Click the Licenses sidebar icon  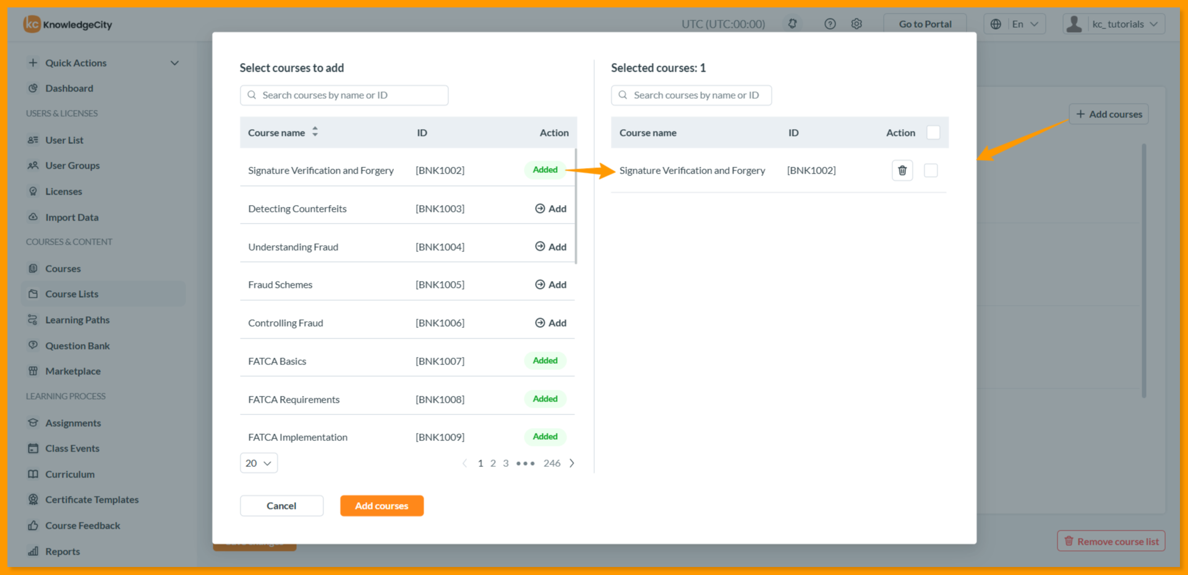click(33, 191)
